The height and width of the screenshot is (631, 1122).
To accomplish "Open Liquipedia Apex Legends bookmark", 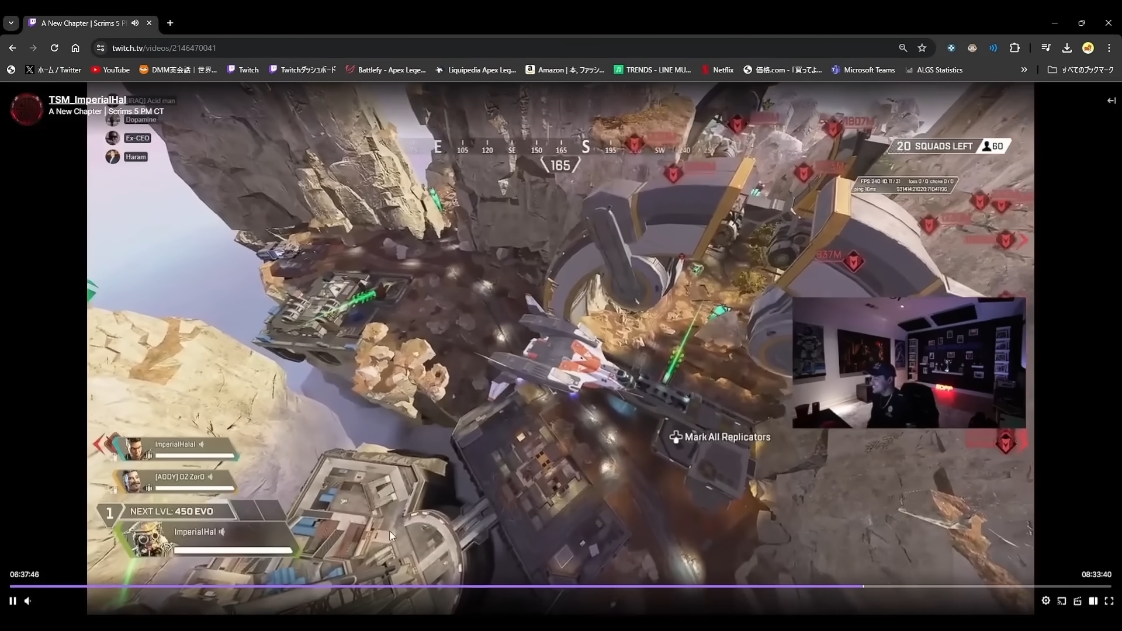I will 476,70.
